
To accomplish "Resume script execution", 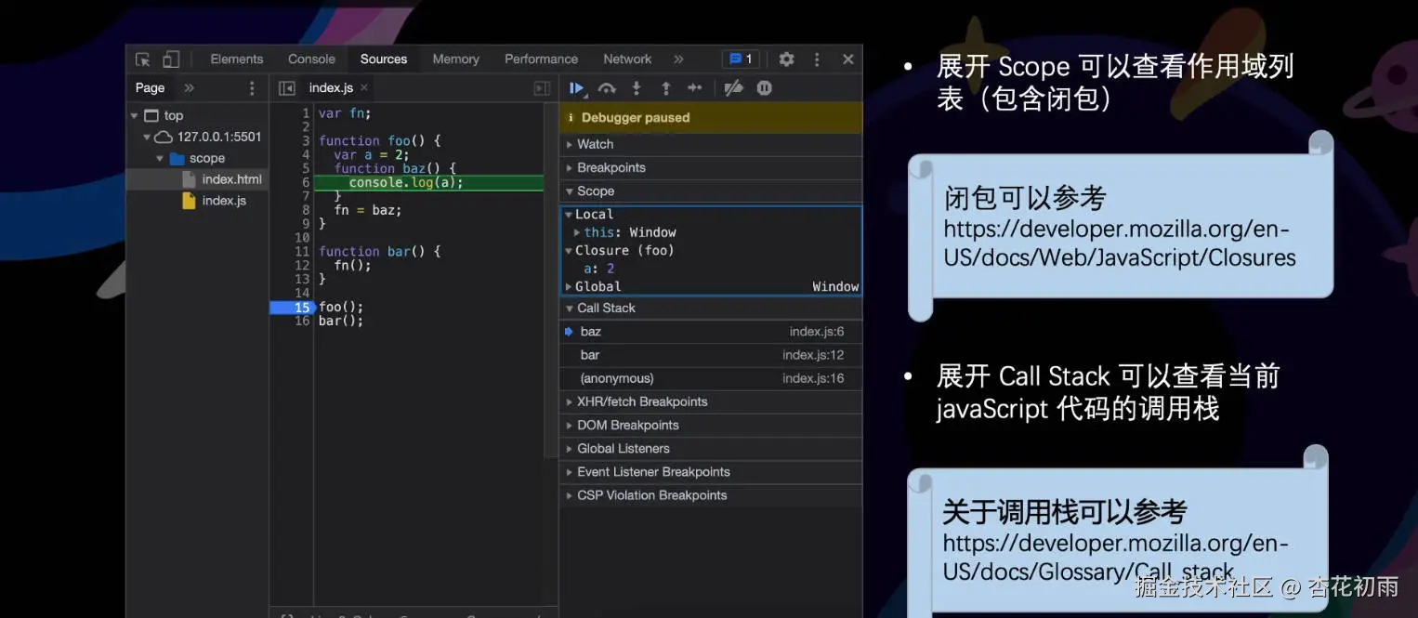I will click(577, 87).
